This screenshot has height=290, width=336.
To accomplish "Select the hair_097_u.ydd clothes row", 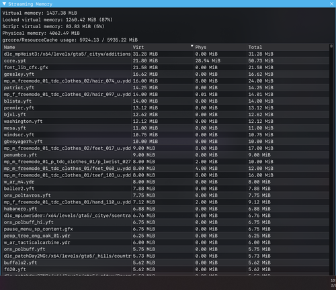I will [x=166, y=94].
